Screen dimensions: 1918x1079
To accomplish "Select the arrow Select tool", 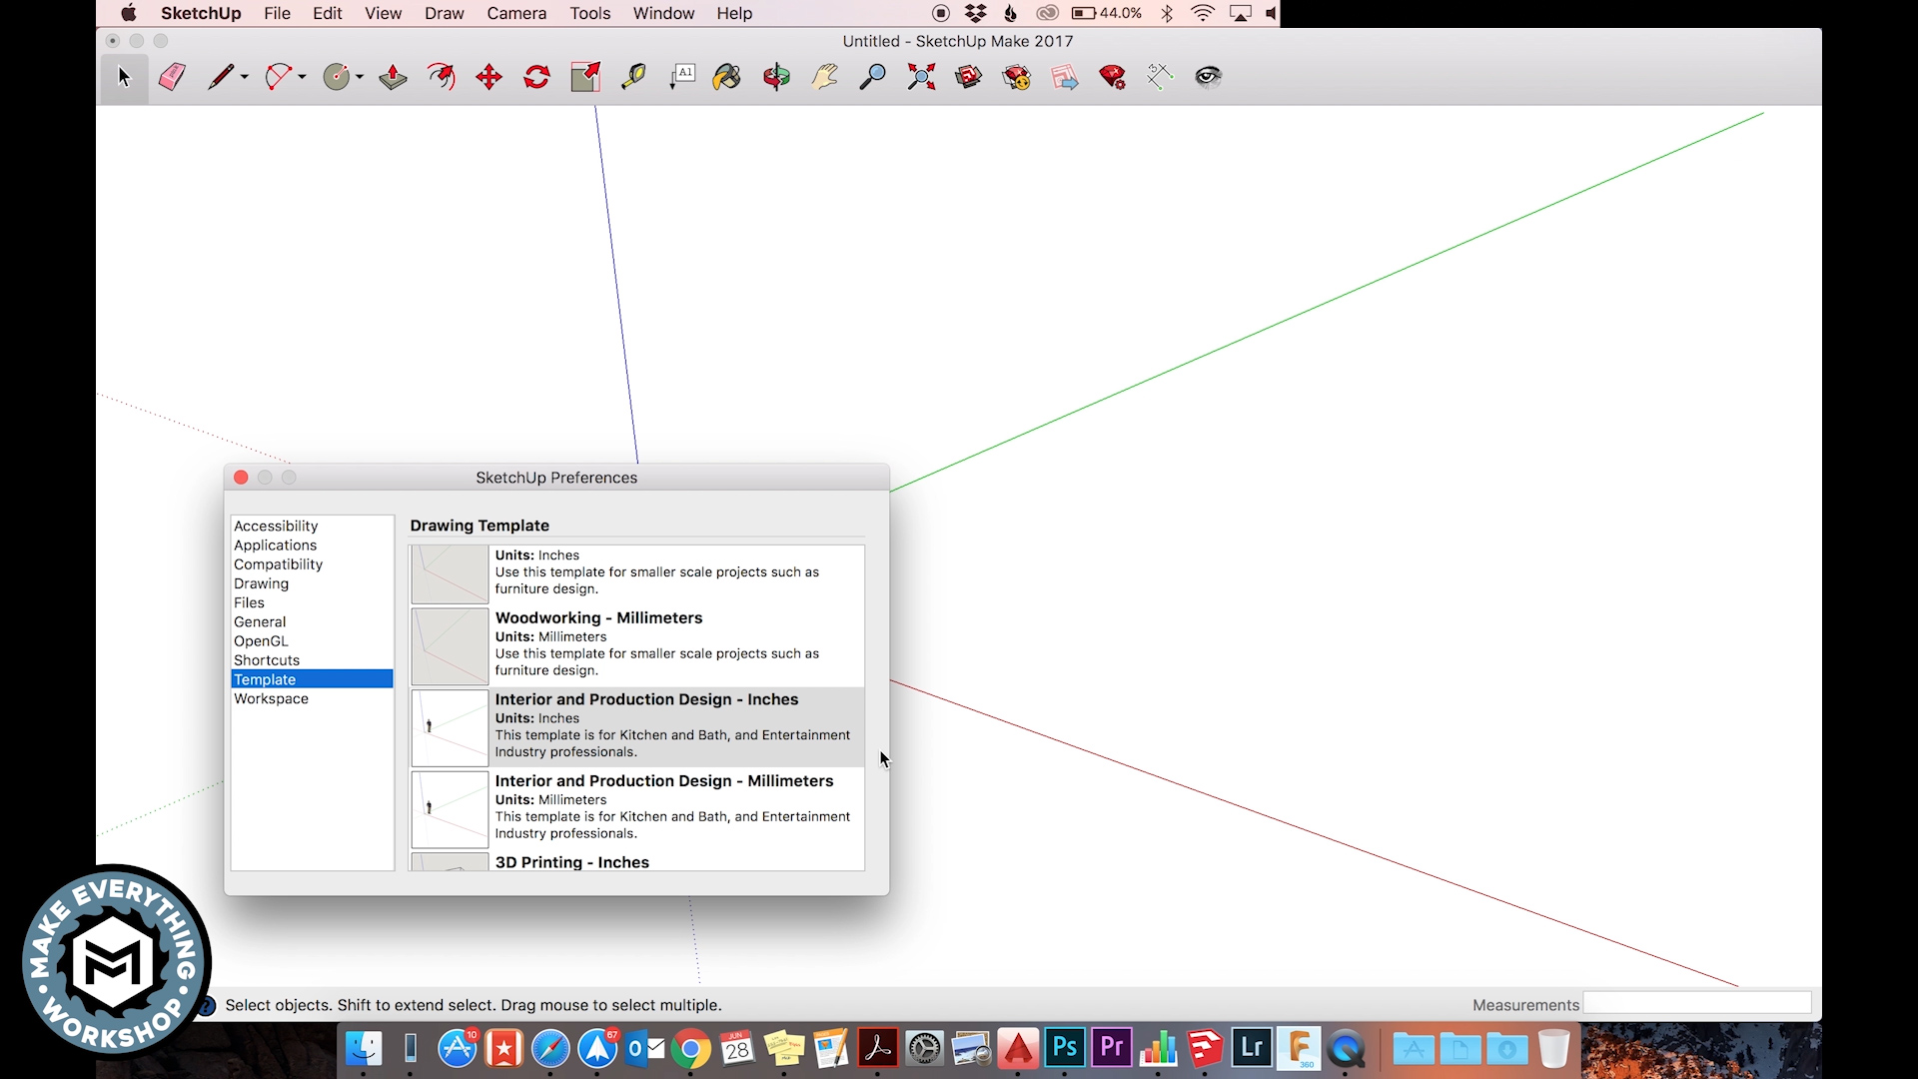I will 124,77.
